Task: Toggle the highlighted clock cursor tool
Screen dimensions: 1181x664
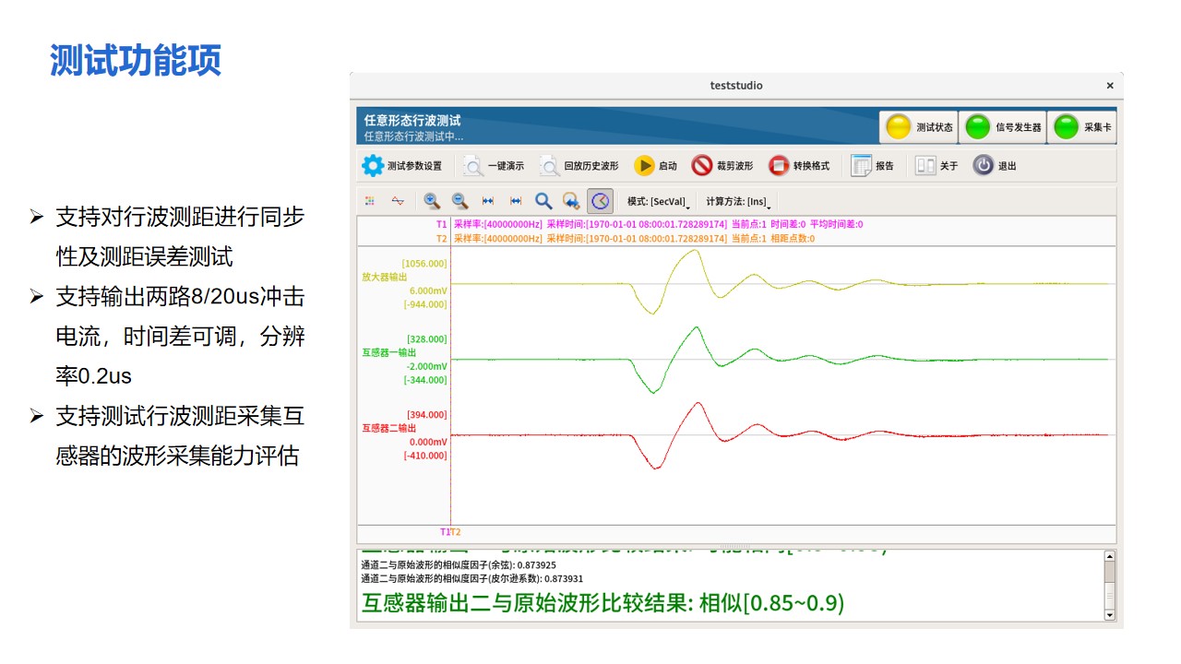Action: point(600,201)
